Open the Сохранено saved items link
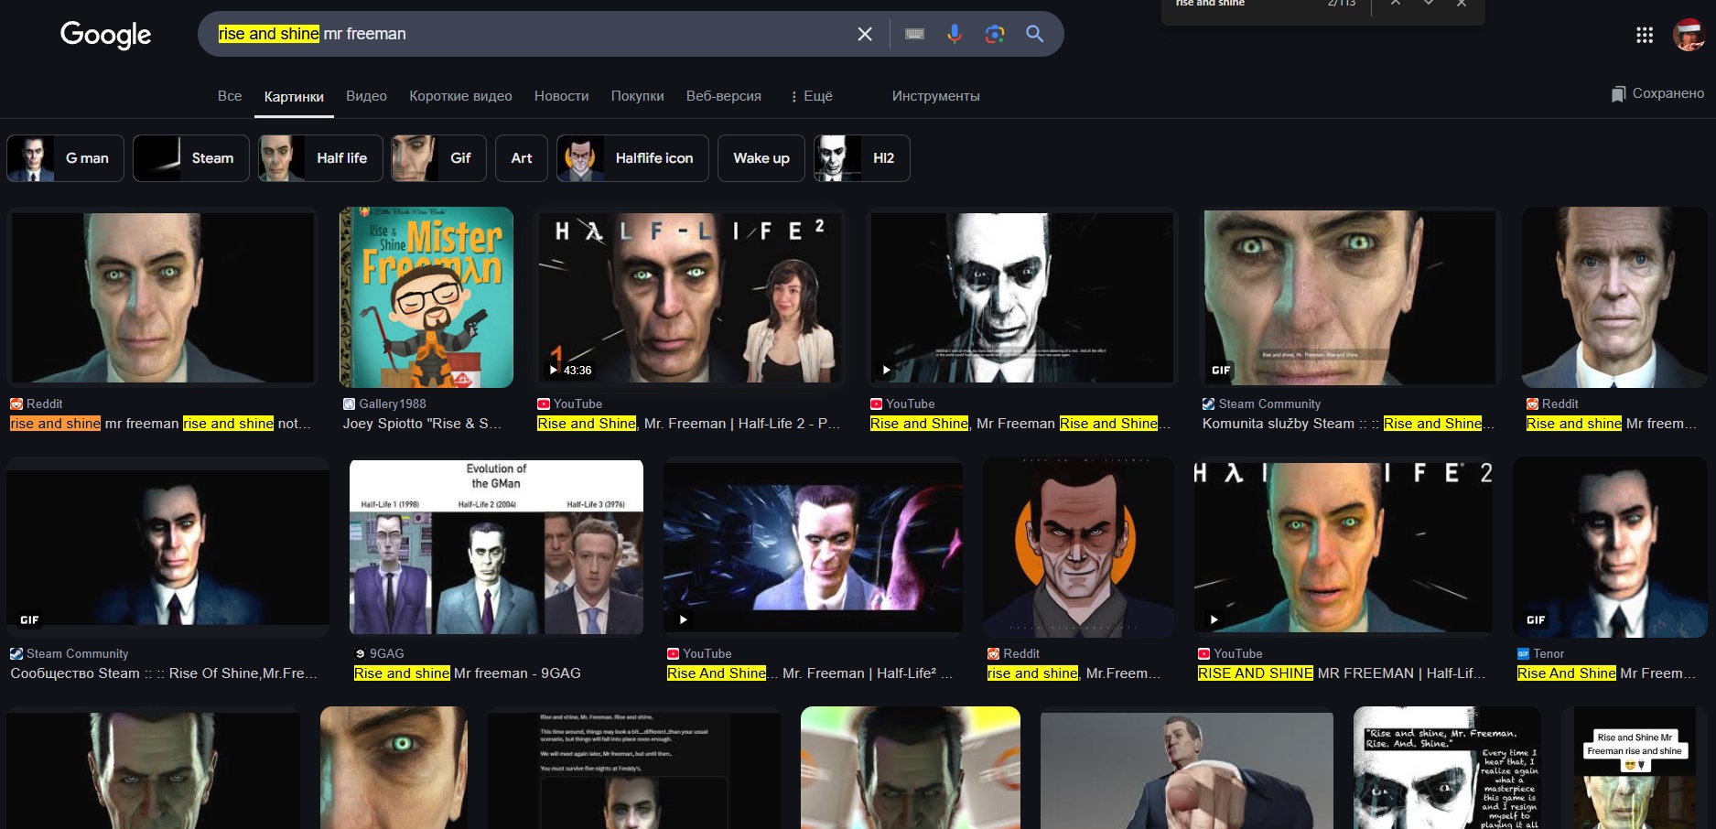The image size is (1716, 829). [x=1657, y=93]
